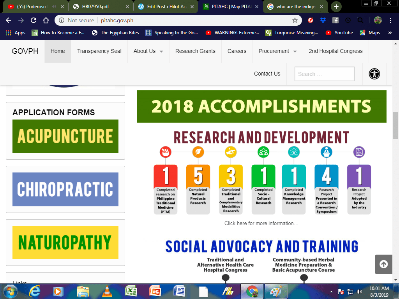This screenshot has width=399, height=299.
Task: Click here for more information link
Action: pyautogui.click(x=261, y=223)
